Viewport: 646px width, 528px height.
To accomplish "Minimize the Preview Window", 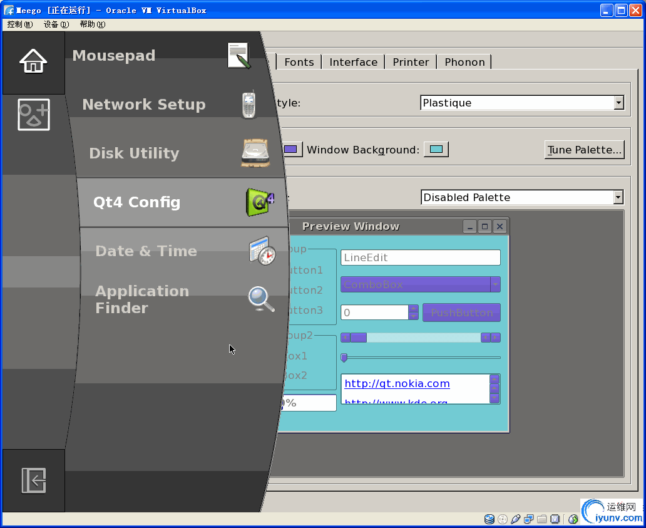I will point(469,226).
